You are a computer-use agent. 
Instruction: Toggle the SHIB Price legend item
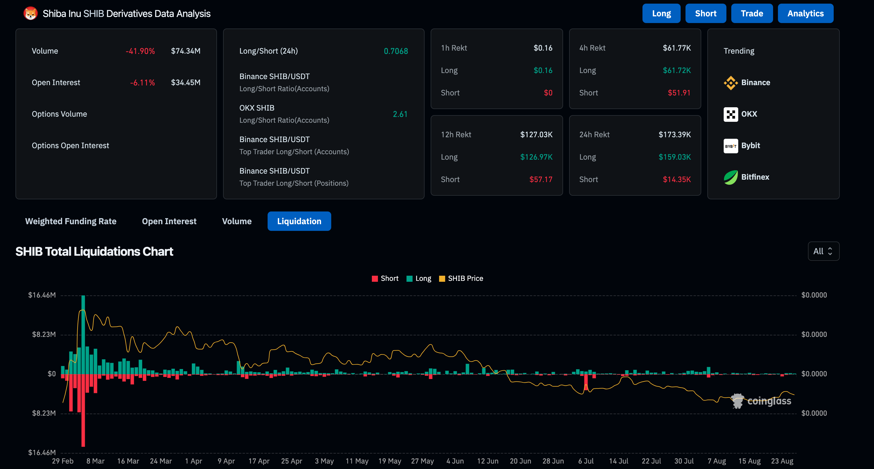point(465,278)
